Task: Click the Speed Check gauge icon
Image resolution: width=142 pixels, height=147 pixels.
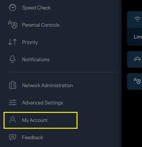Action: [x=12, y=8]
